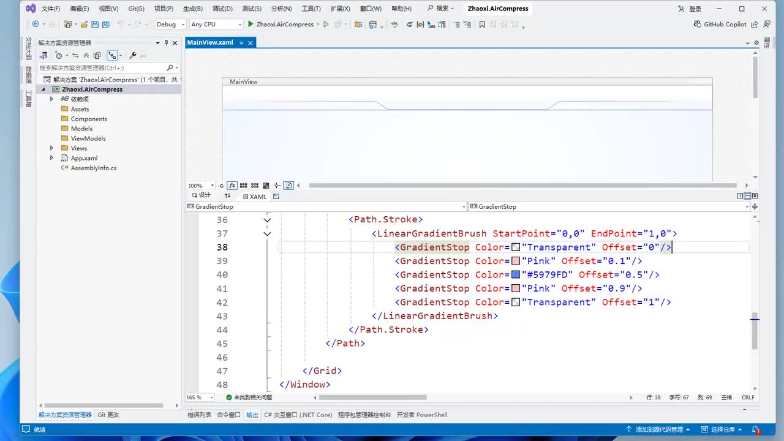Close the MainView.xaml tab

click(251, 43)
